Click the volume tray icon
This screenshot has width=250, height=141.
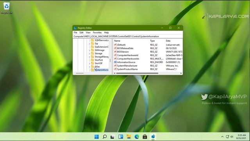pos(232,137)
